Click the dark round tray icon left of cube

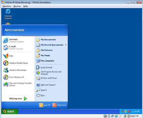tap(123, 111)
